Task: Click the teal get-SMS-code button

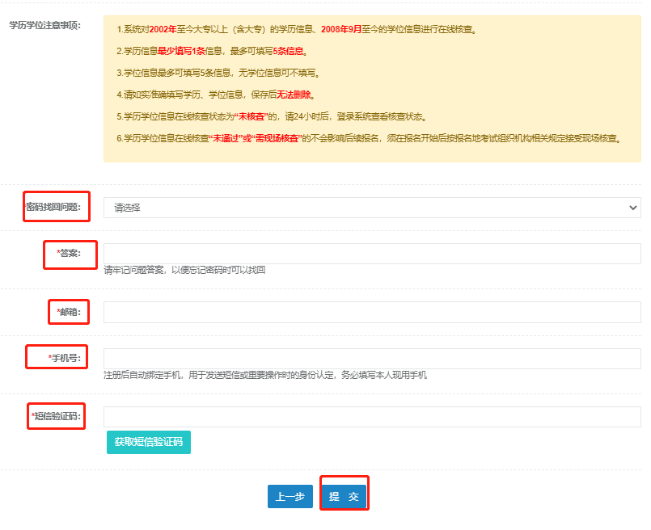Action: [x=148, y=443]
